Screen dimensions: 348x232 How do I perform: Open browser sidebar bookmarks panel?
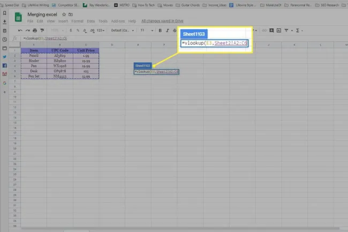point(4,13)
